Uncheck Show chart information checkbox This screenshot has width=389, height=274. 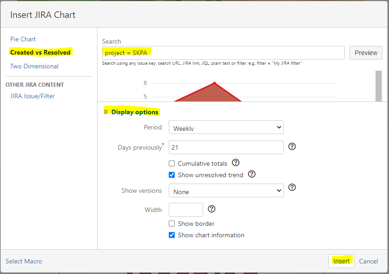(172, 235)
